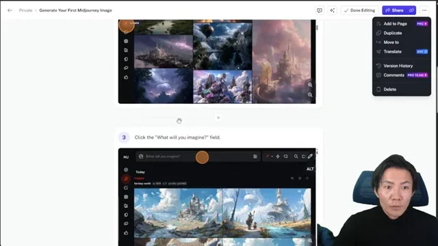This screenshot has height=246, width=438.
Task: Select Comments menu entry
Action: (x=402, y=75)
